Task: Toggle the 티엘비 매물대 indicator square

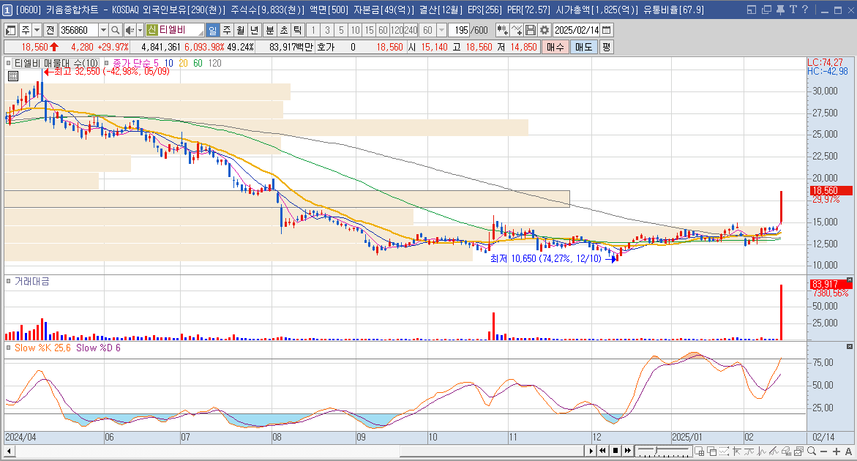Action: click(9, 64)
